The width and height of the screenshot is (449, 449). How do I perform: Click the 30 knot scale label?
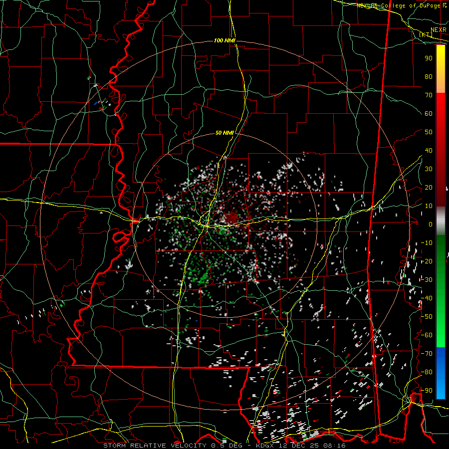pyautogui.click(x=429, y=169)
